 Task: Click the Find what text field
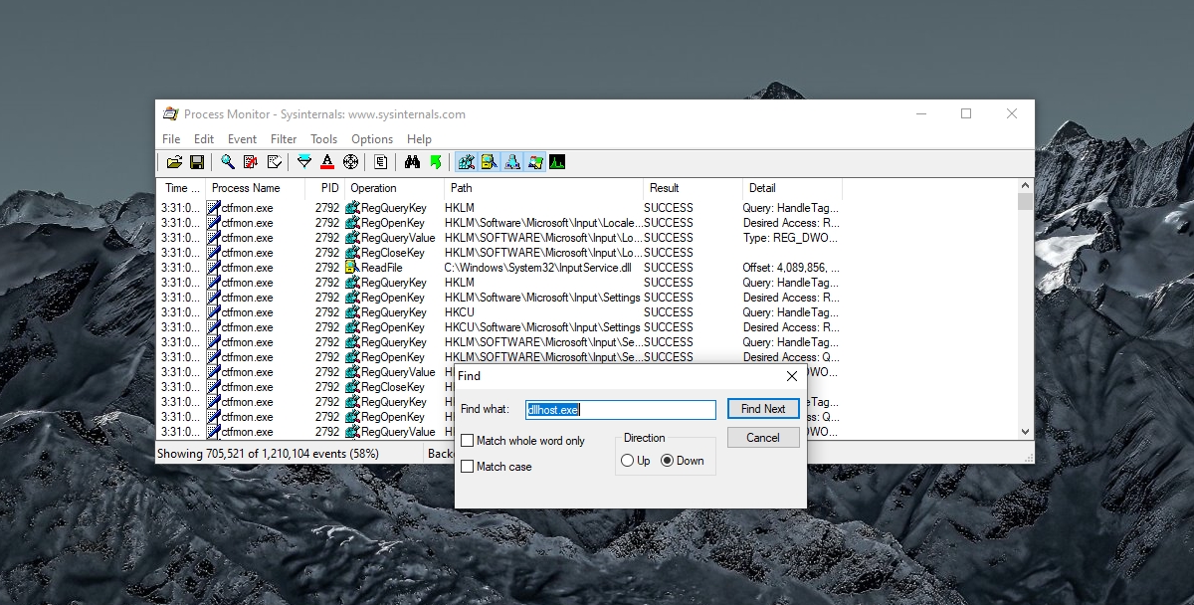click(x=621, y=410)
